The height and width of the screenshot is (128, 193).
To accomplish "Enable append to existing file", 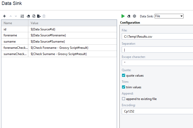I will pos(124,99).
